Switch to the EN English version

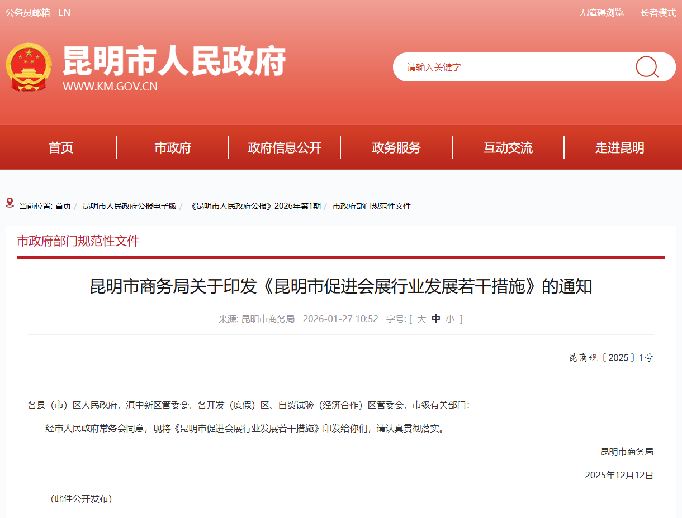[x=64, y=12]
